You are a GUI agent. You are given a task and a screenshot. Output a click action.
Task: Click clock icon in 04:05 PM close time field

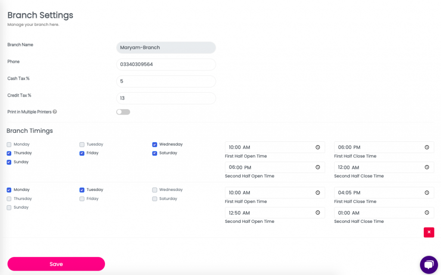tap(427, 193)
